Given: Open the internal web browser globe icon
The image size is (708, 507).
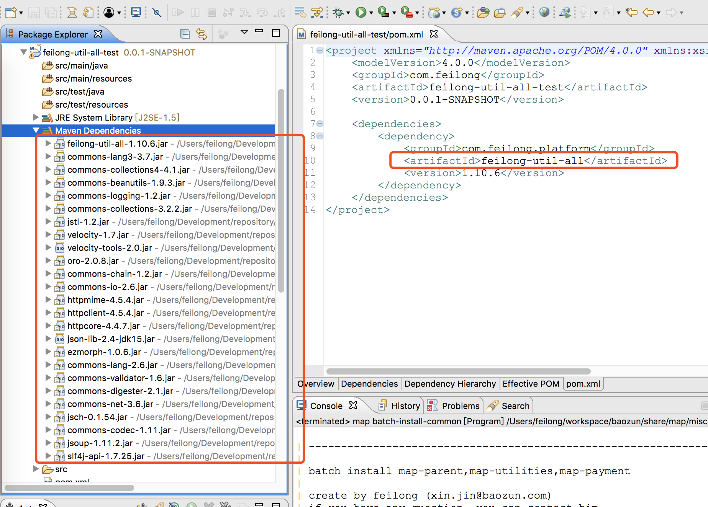Looking at the screenshot, I should pyautogui.click(x=544, y=13).
